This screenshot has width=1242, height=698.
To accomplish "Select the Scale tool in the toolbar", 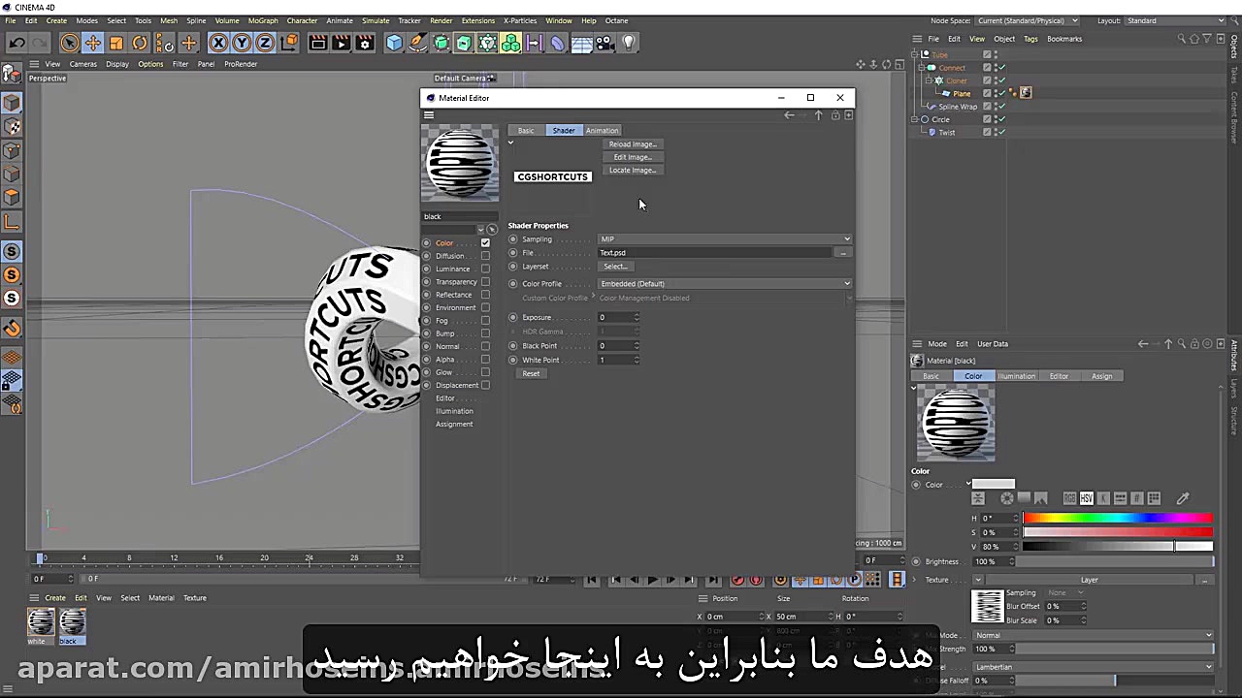I will (x=114, y=42).
